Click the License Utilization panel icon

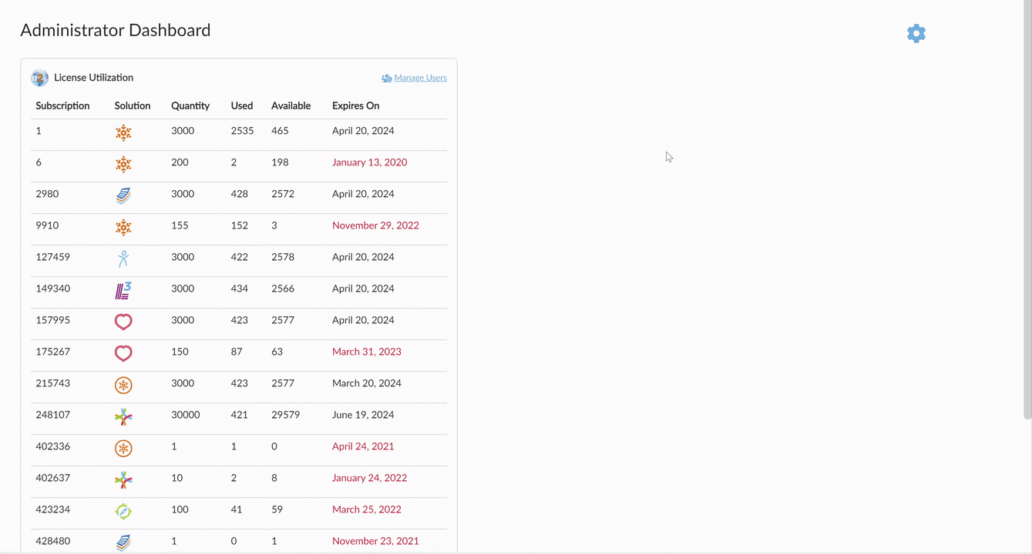pos(39,78)
